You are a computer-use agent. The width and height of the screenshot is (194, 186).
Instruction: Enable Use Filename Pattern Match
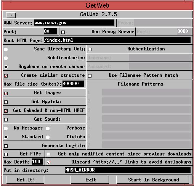[x=90, y=76]
